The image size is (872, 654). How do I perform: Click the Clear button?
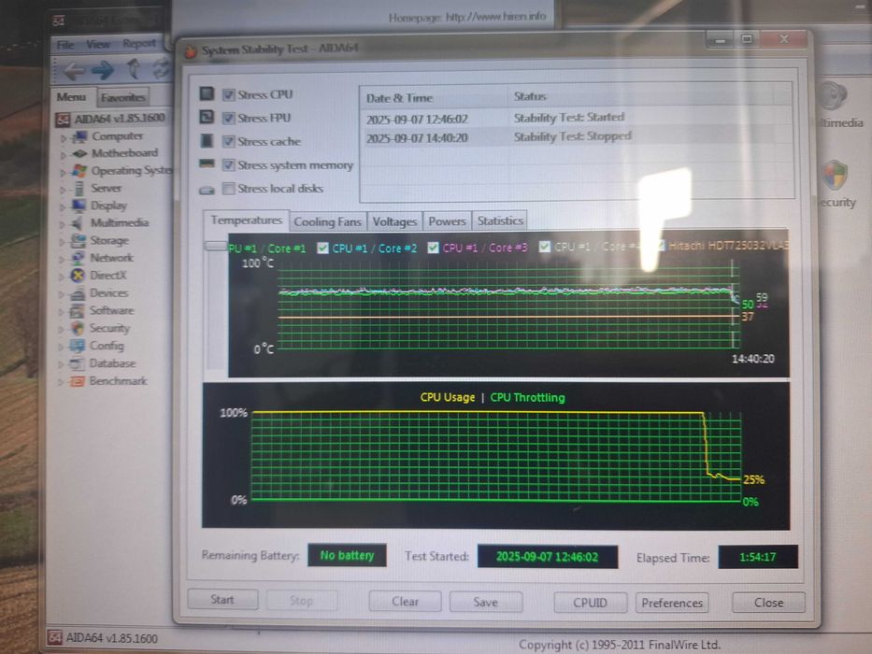(405, 601)
